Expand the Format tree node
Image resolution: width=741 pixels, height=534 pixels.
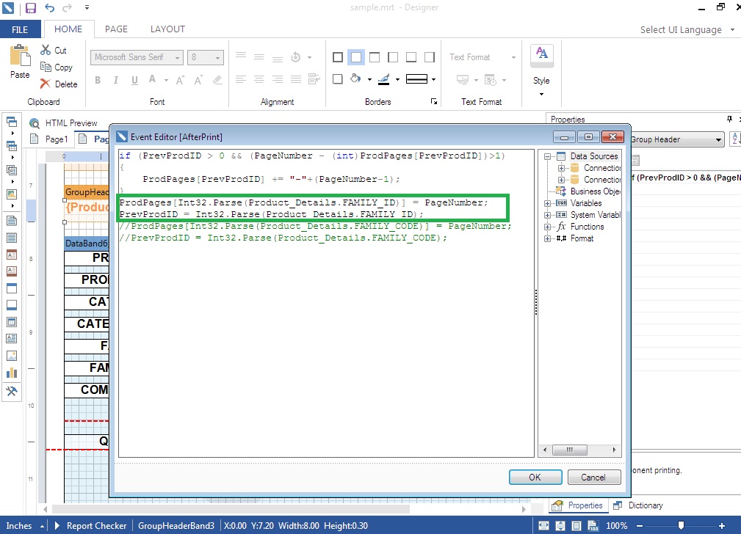point(547,238)
